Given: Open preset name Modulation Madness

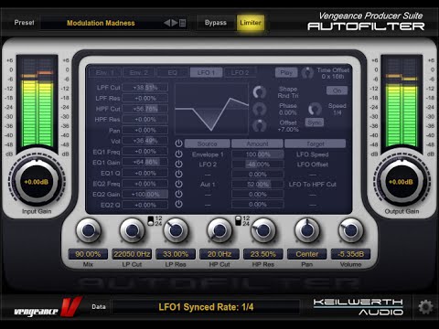Looking at the screenshot, I should point(101,23).
